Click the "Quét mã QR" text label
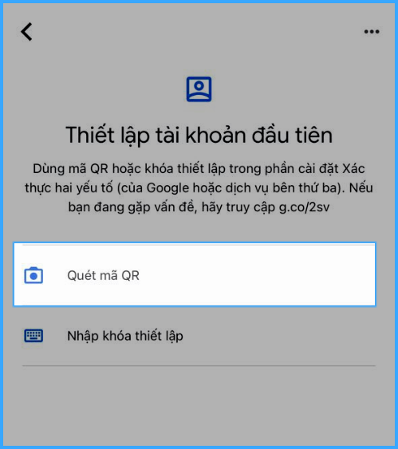 [103, 275]
